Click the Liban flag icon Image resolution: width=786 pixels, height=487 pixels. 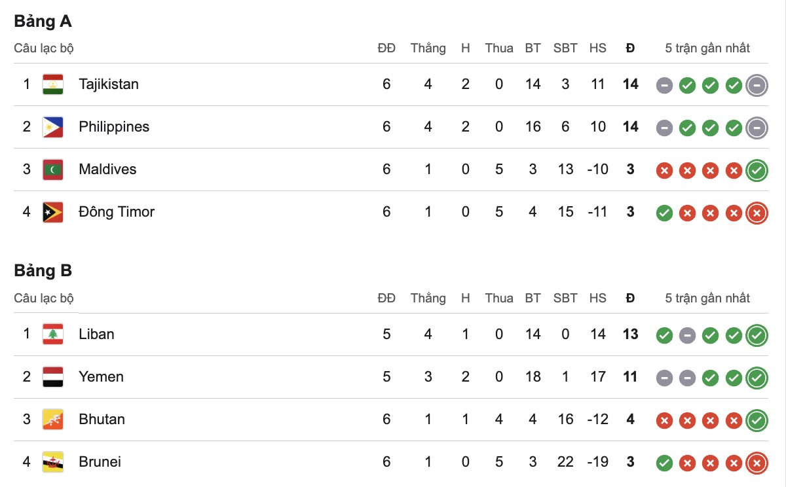tap(52, 334)
